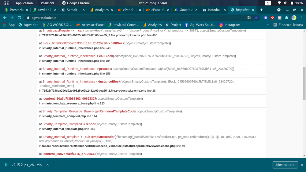Viewport: 306px width, 172px height.
Task: Click content_60a7b7f3b88362_00653327 function text
Action: coord(70,99)
